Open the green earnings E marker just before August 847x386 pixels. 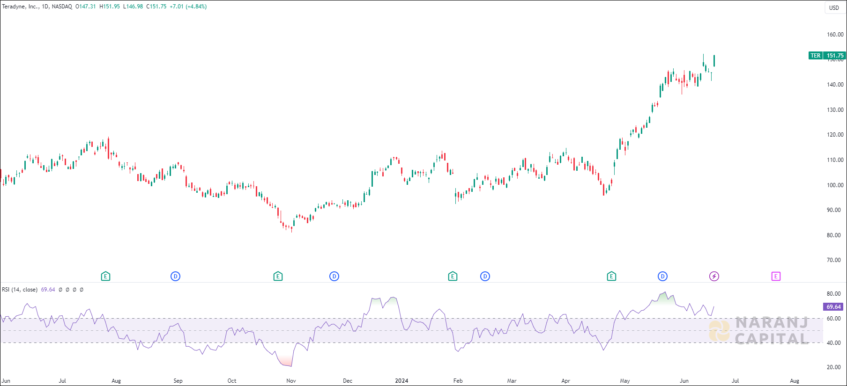coord(105,277)
